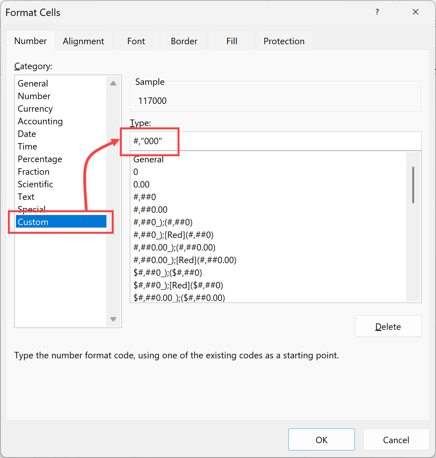The width and height of the screenshot is (436, 458).
Task: Pick the Fraction category
Action: (61, 172)
